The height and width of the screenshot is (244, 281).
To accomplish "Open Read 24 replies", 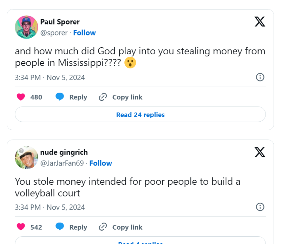I will click(x=140, y=115).
